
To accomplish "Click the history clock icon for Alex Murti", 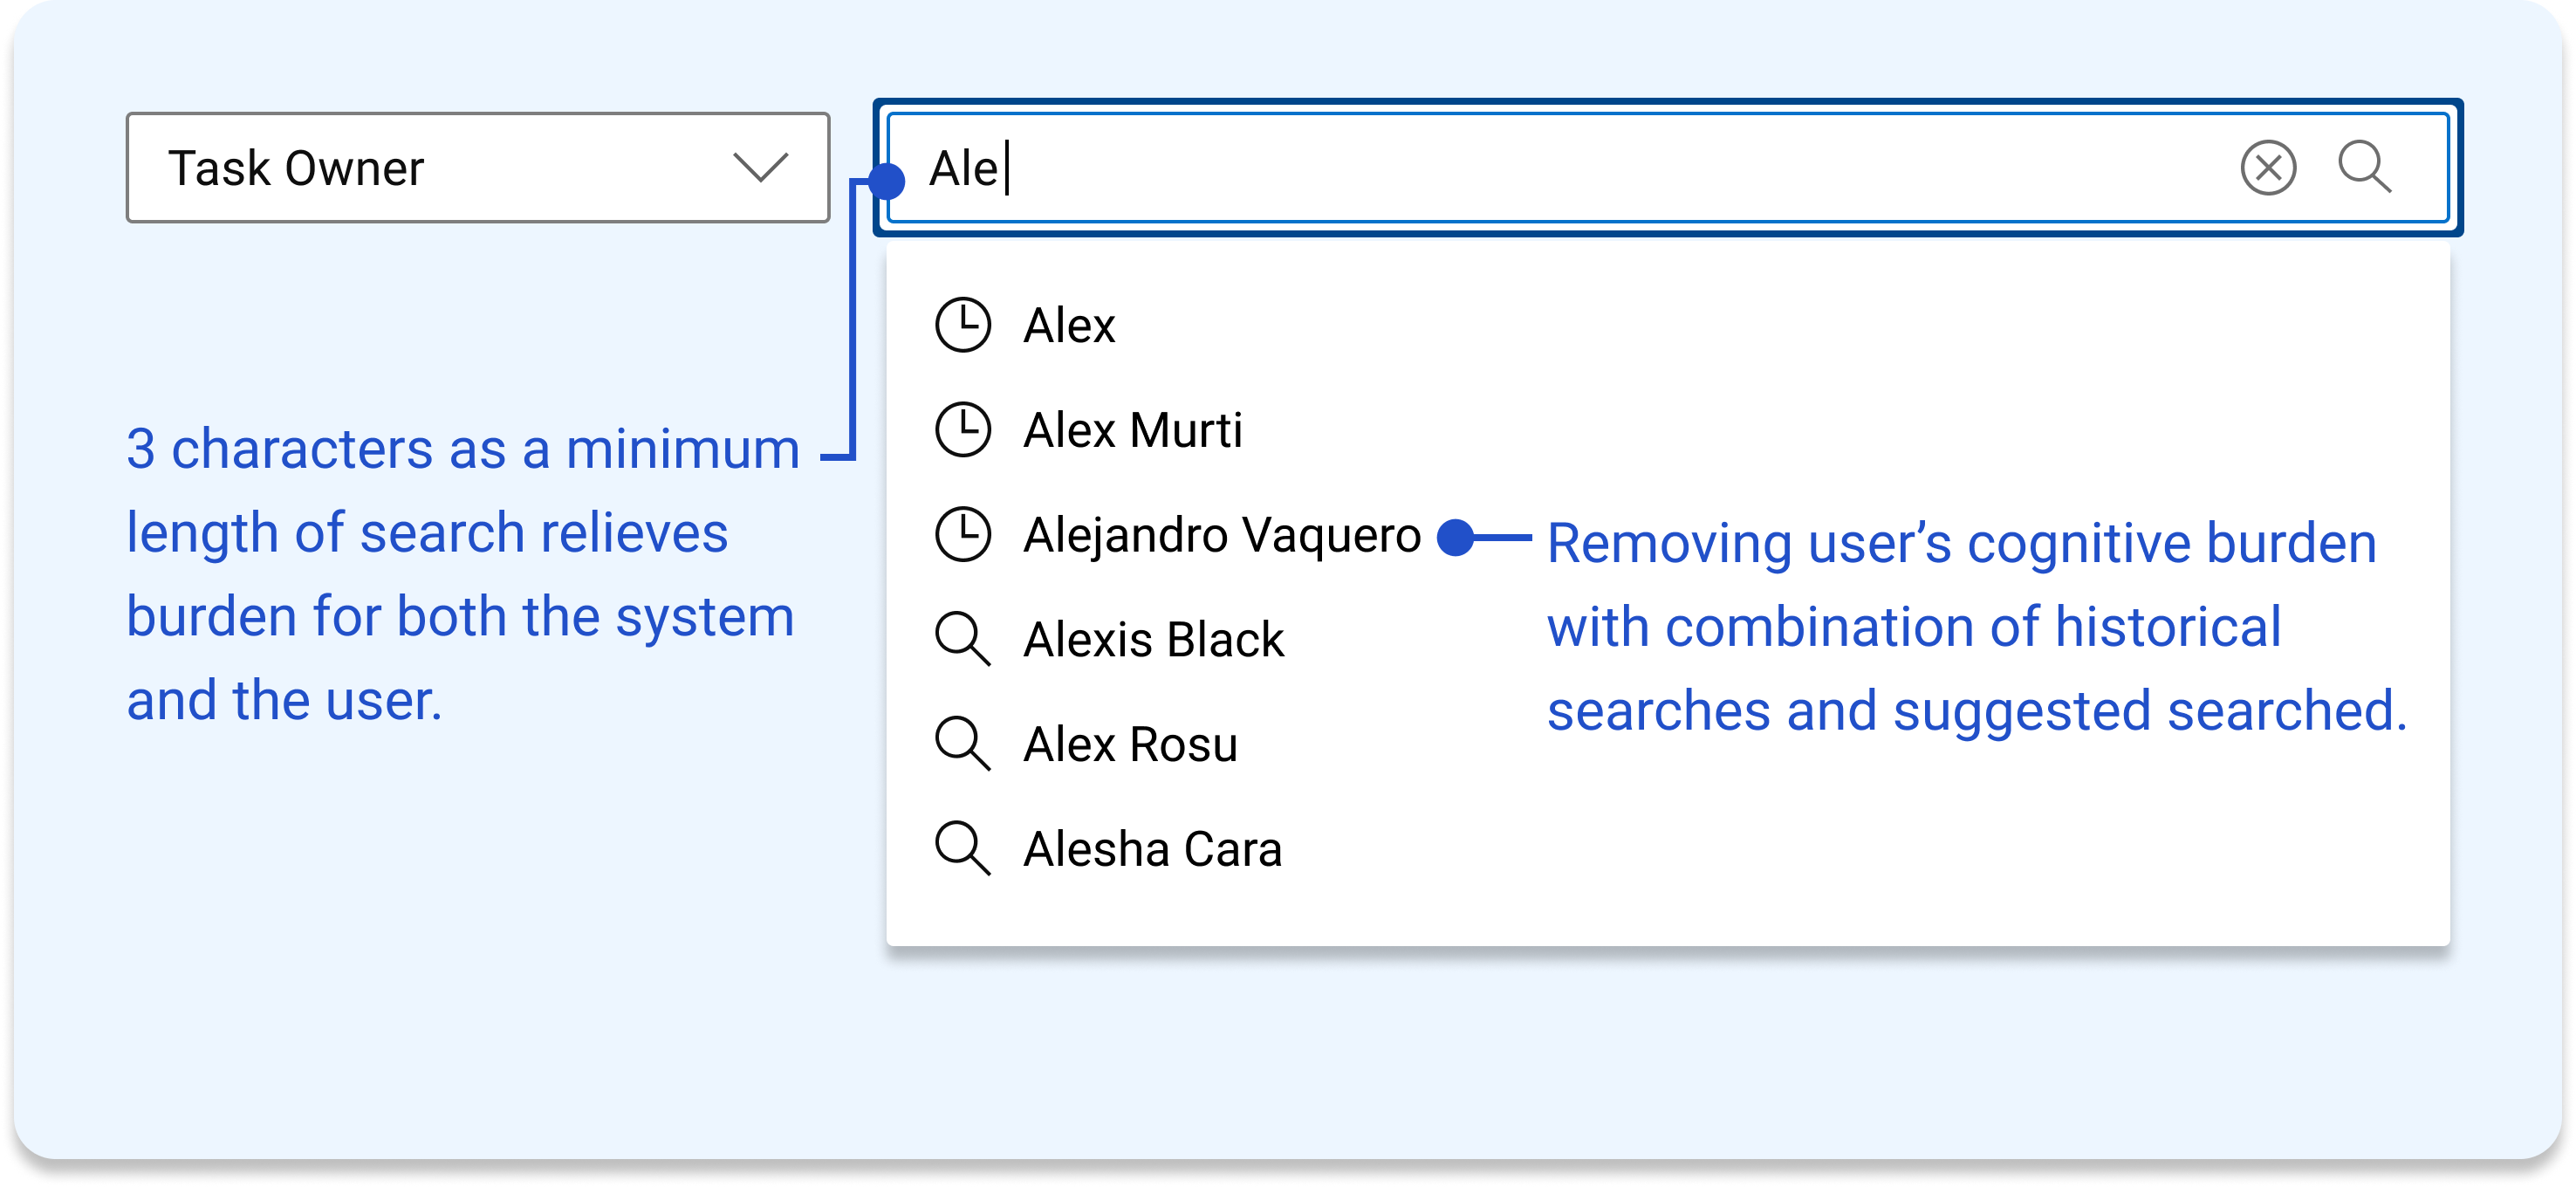I will point(962,430).
